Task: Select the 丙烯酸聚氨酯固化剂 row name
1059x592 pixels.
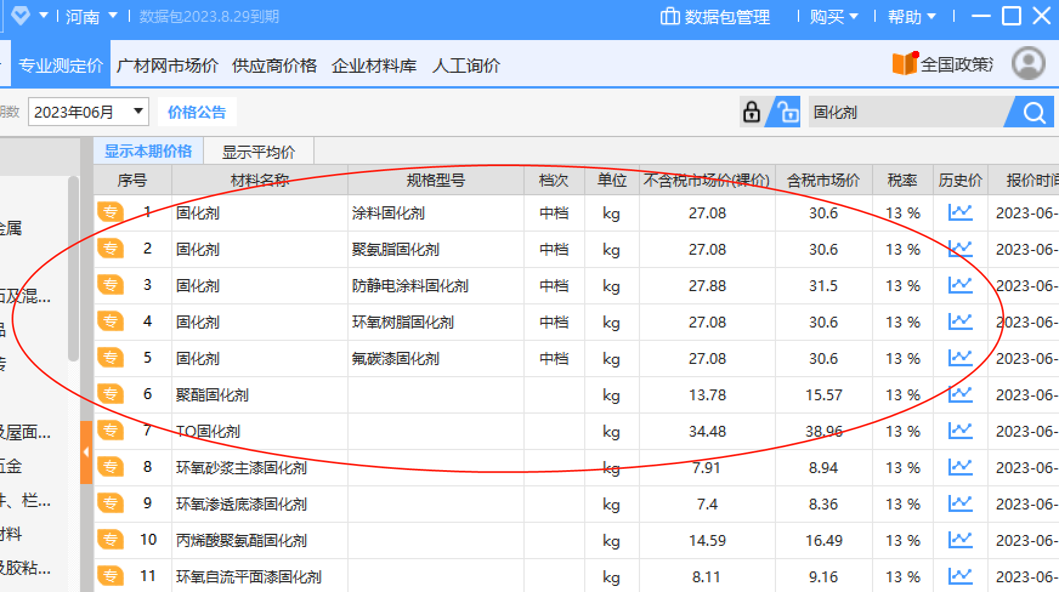Action: pos(241,540)
